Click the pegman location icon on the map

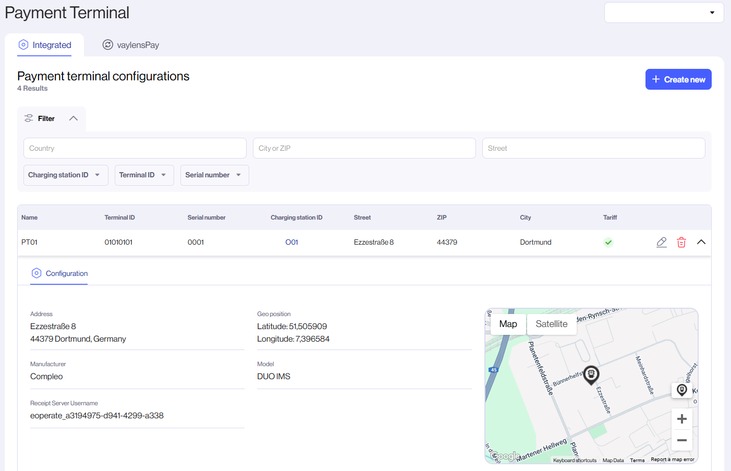(x=681, y=390)
